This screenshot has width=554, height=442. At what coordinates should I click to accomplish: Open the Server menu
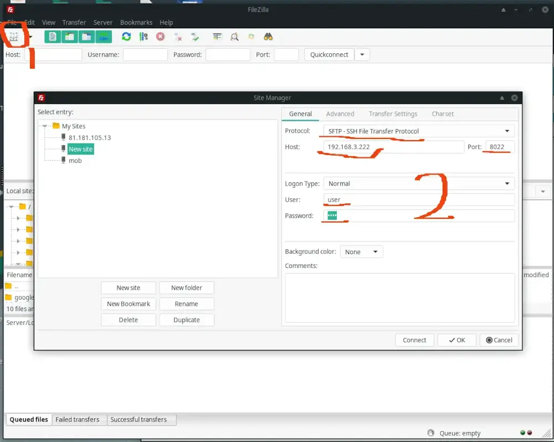coord(103,23)
